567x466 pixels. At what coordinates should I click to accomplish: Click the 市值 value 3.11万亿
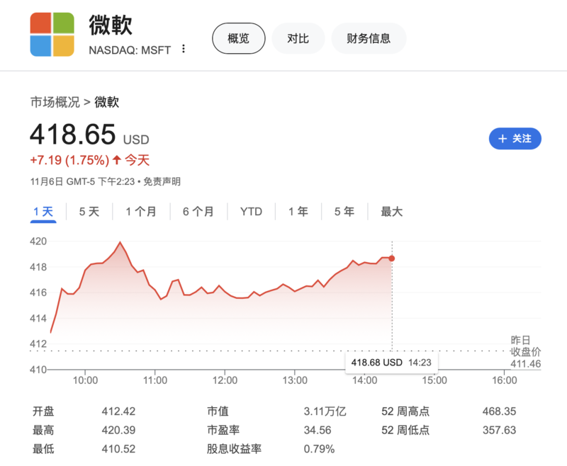(x=325, y=411)
